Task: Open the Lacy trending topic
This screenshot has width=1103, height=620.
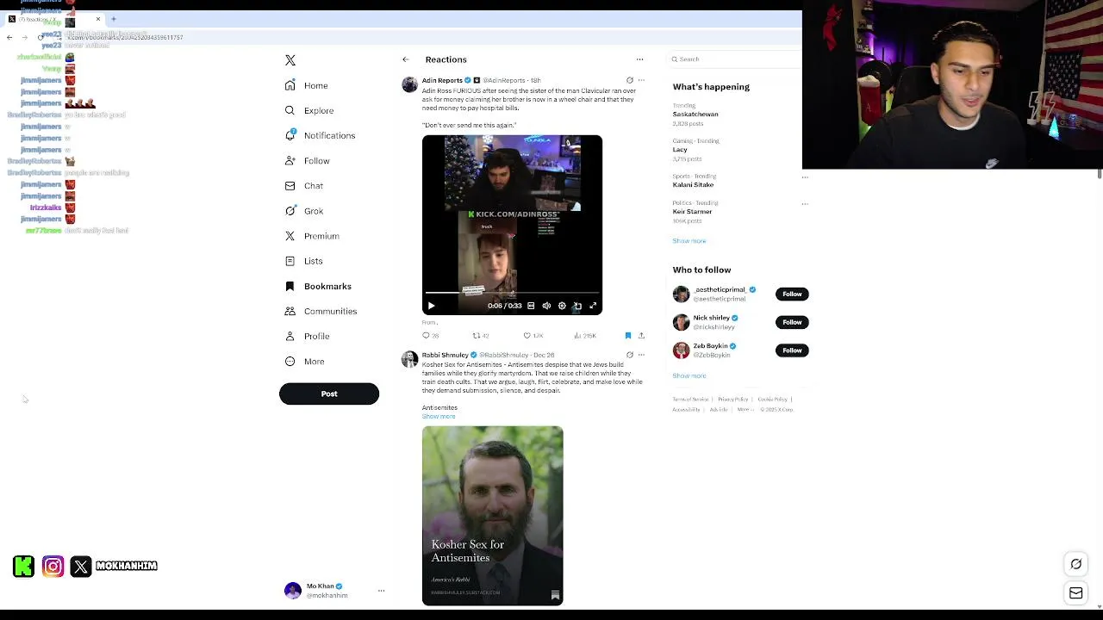Action: (x=680, y=150)
